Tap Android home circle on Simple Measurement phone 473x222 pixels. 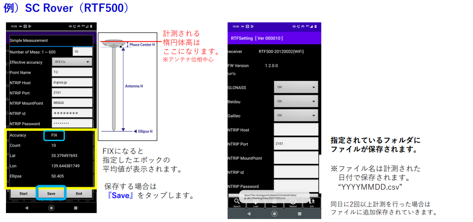51,208
